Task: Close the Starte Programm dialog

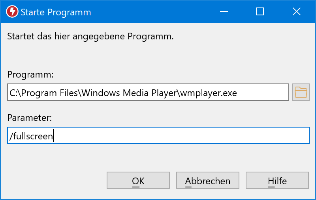Action: [296, 12]
